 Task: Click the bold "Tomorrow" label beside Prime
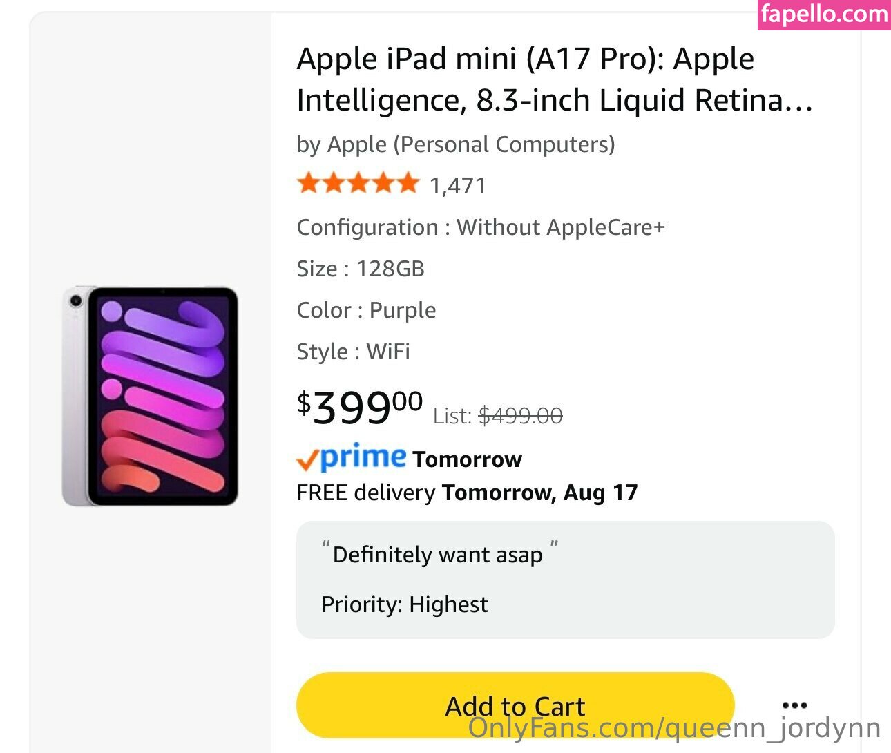point(467,459)
